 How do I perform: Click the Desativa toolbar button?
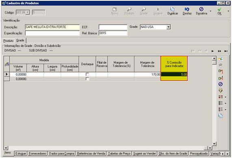[202, 11]
